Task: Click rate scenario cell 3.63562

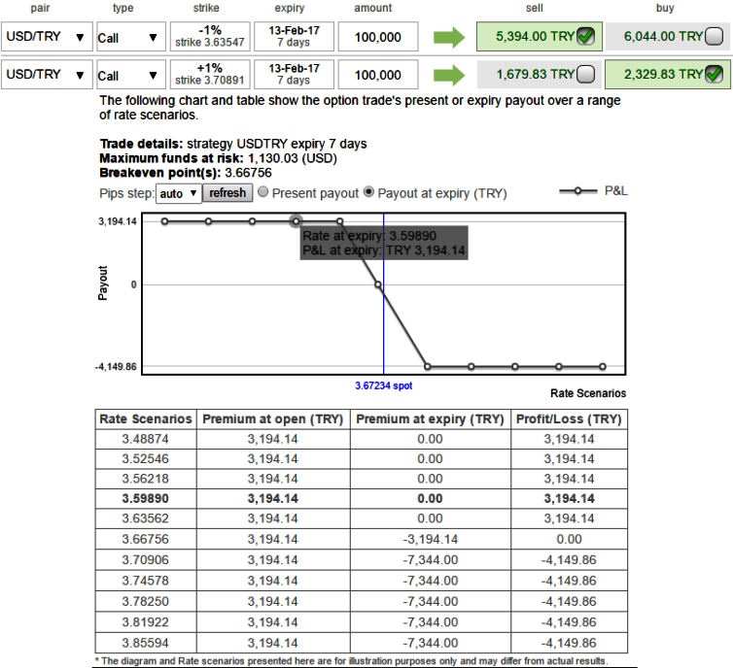Action: (x=146, y=518)
